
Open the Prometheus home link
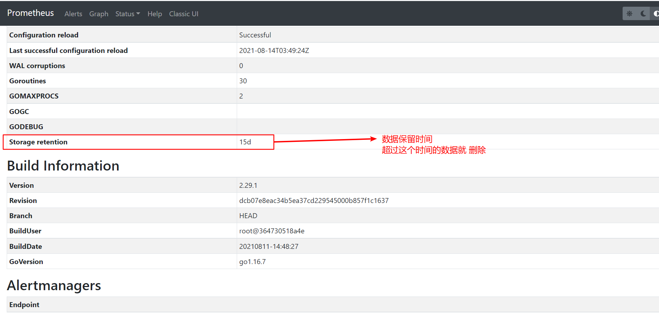pos(30,13)
